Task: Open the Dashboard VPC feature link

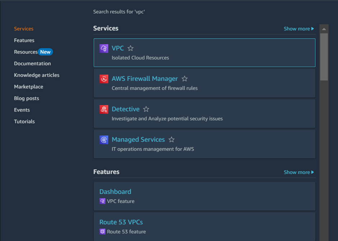Action: [115, 192]
